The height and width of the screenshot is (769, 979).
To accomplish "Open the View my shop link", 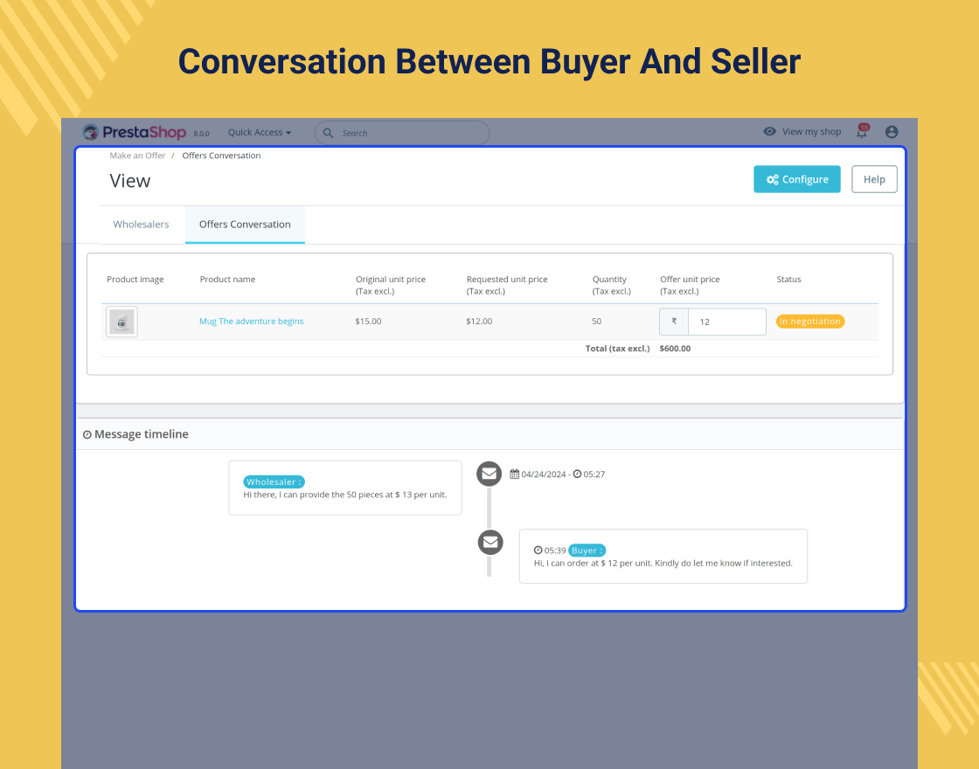I will [811, 132].
